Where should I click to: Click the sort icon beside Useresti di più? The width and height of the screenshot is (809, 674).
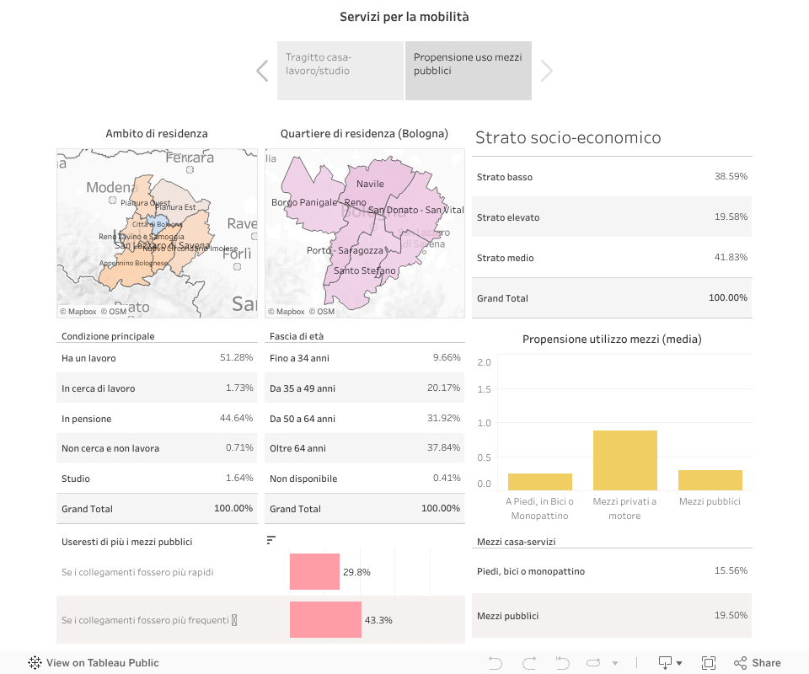[x=271, y=540]
